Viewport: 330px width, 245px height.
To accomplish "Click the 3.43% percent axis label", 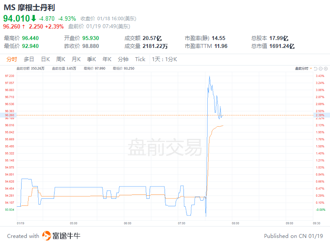I will (x=320, y=76).
